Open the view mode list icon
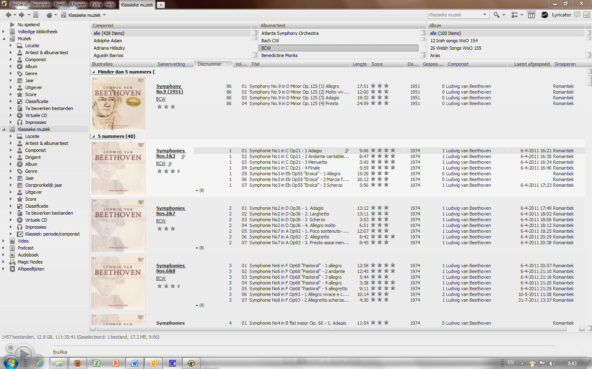This screenshot has width=592, height=369. 514,15
